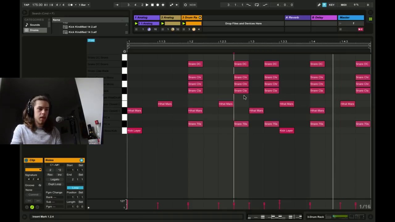Click the Set button next to Length
This screenshot has width=395, height=222.
pos(81,202)
